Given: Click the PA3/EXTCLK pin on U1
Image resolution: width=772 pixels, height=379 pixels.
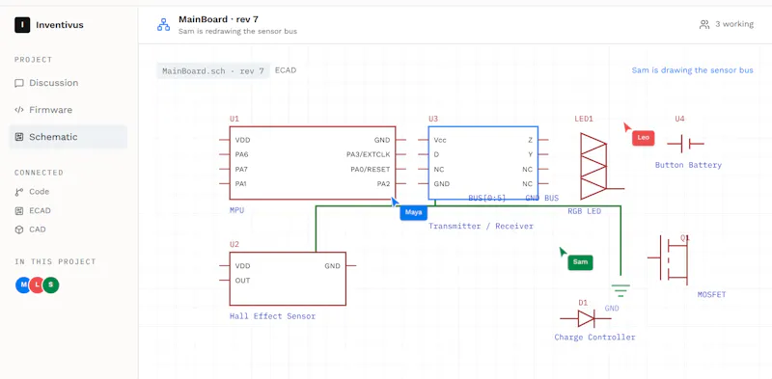Looking at the screenshot, I should [x=368, y=154].
